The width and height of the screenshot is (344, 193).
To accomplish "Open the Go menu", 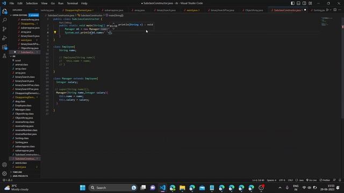I will click(x=53, y=3).
